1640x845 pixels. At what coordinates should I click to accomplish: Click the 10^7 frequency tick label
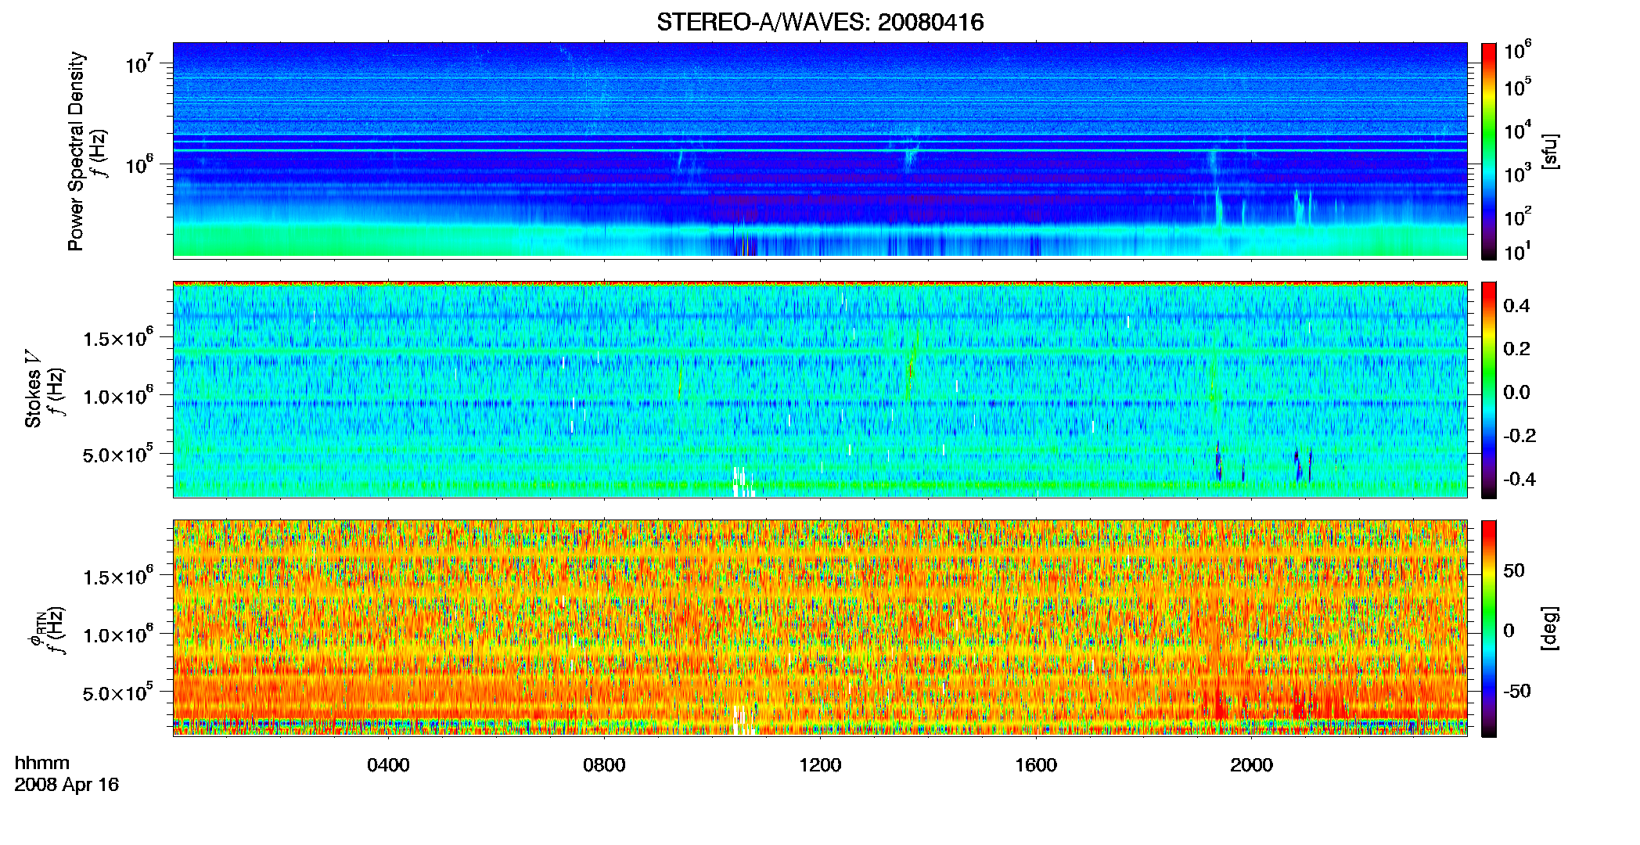[138, 64]
